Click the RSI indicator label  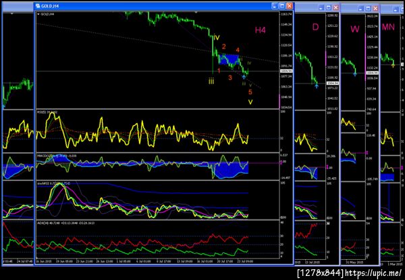tap(47, 112)
